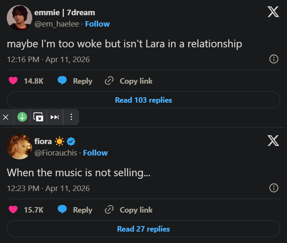This screenshot has width=287, height=243.
Task: Click the X logo on fiora's tweet
Action: click(273, 141)
